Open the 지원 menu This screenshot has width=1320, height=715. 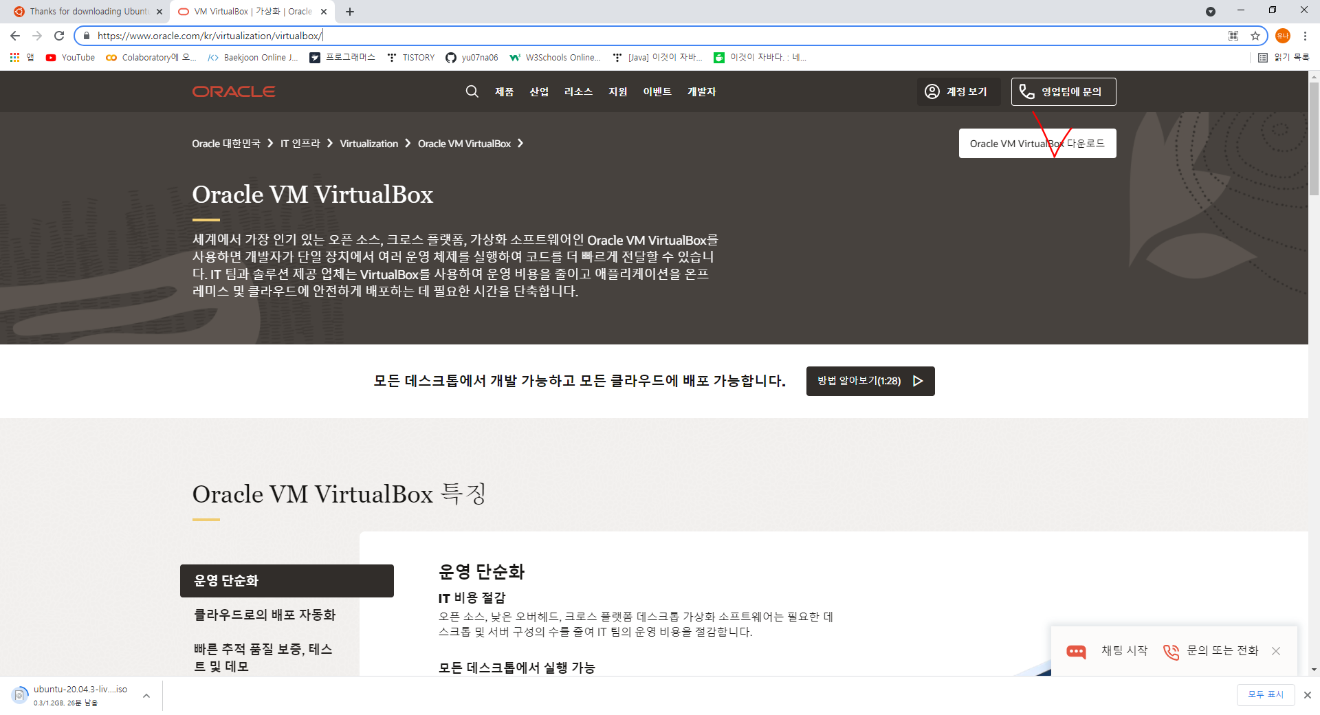[617, 91]
